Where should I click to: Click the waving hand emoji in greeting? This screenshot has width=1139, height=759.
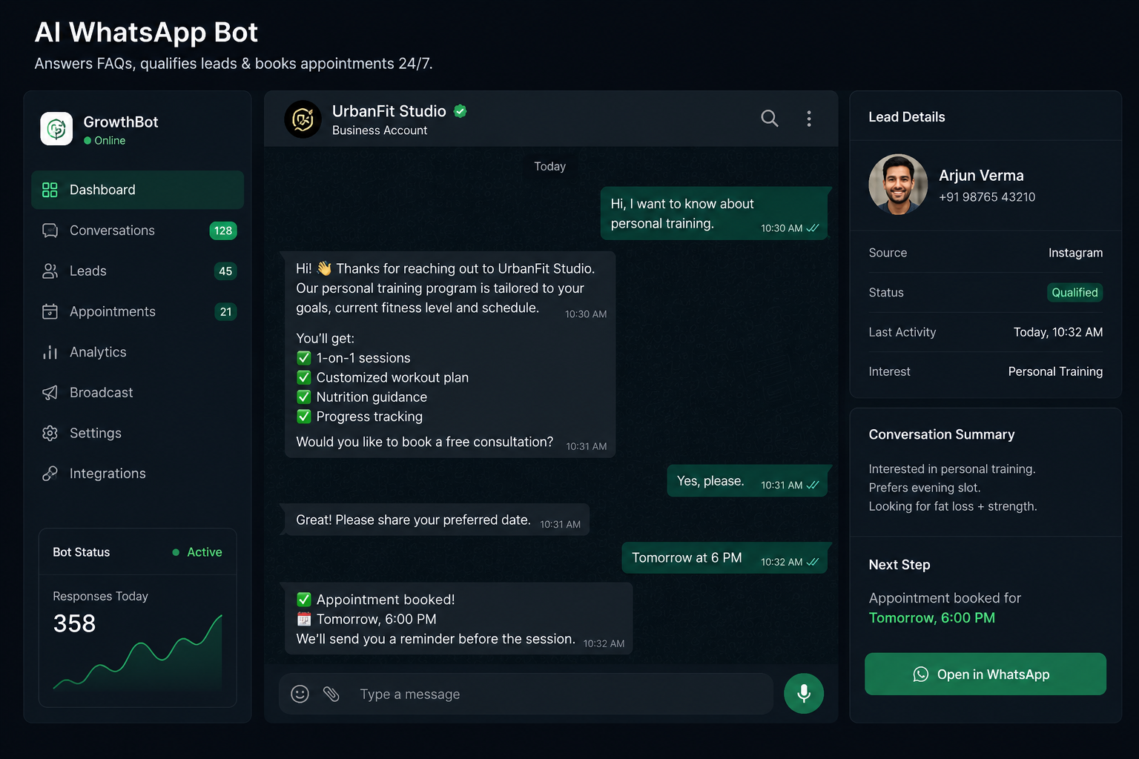pos(324,268)
